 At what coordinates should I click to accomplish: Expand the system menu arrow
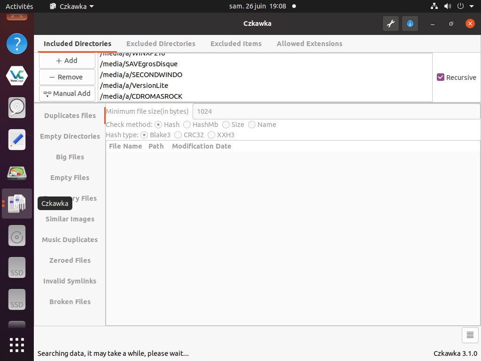pos(472,6)
